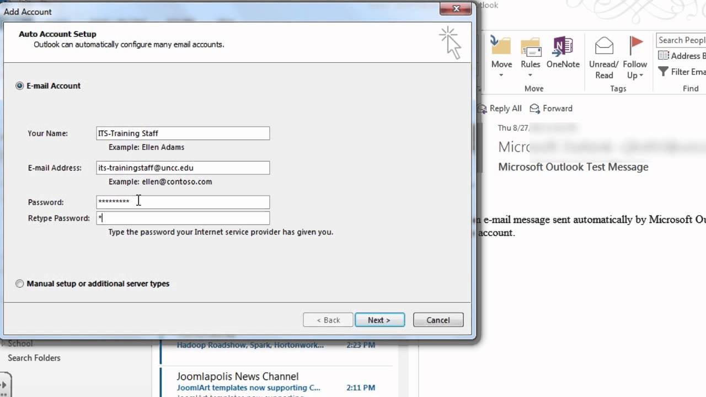Open the Move icon in Outlook ribbon

pyautogui.click(x=501, y=47)
